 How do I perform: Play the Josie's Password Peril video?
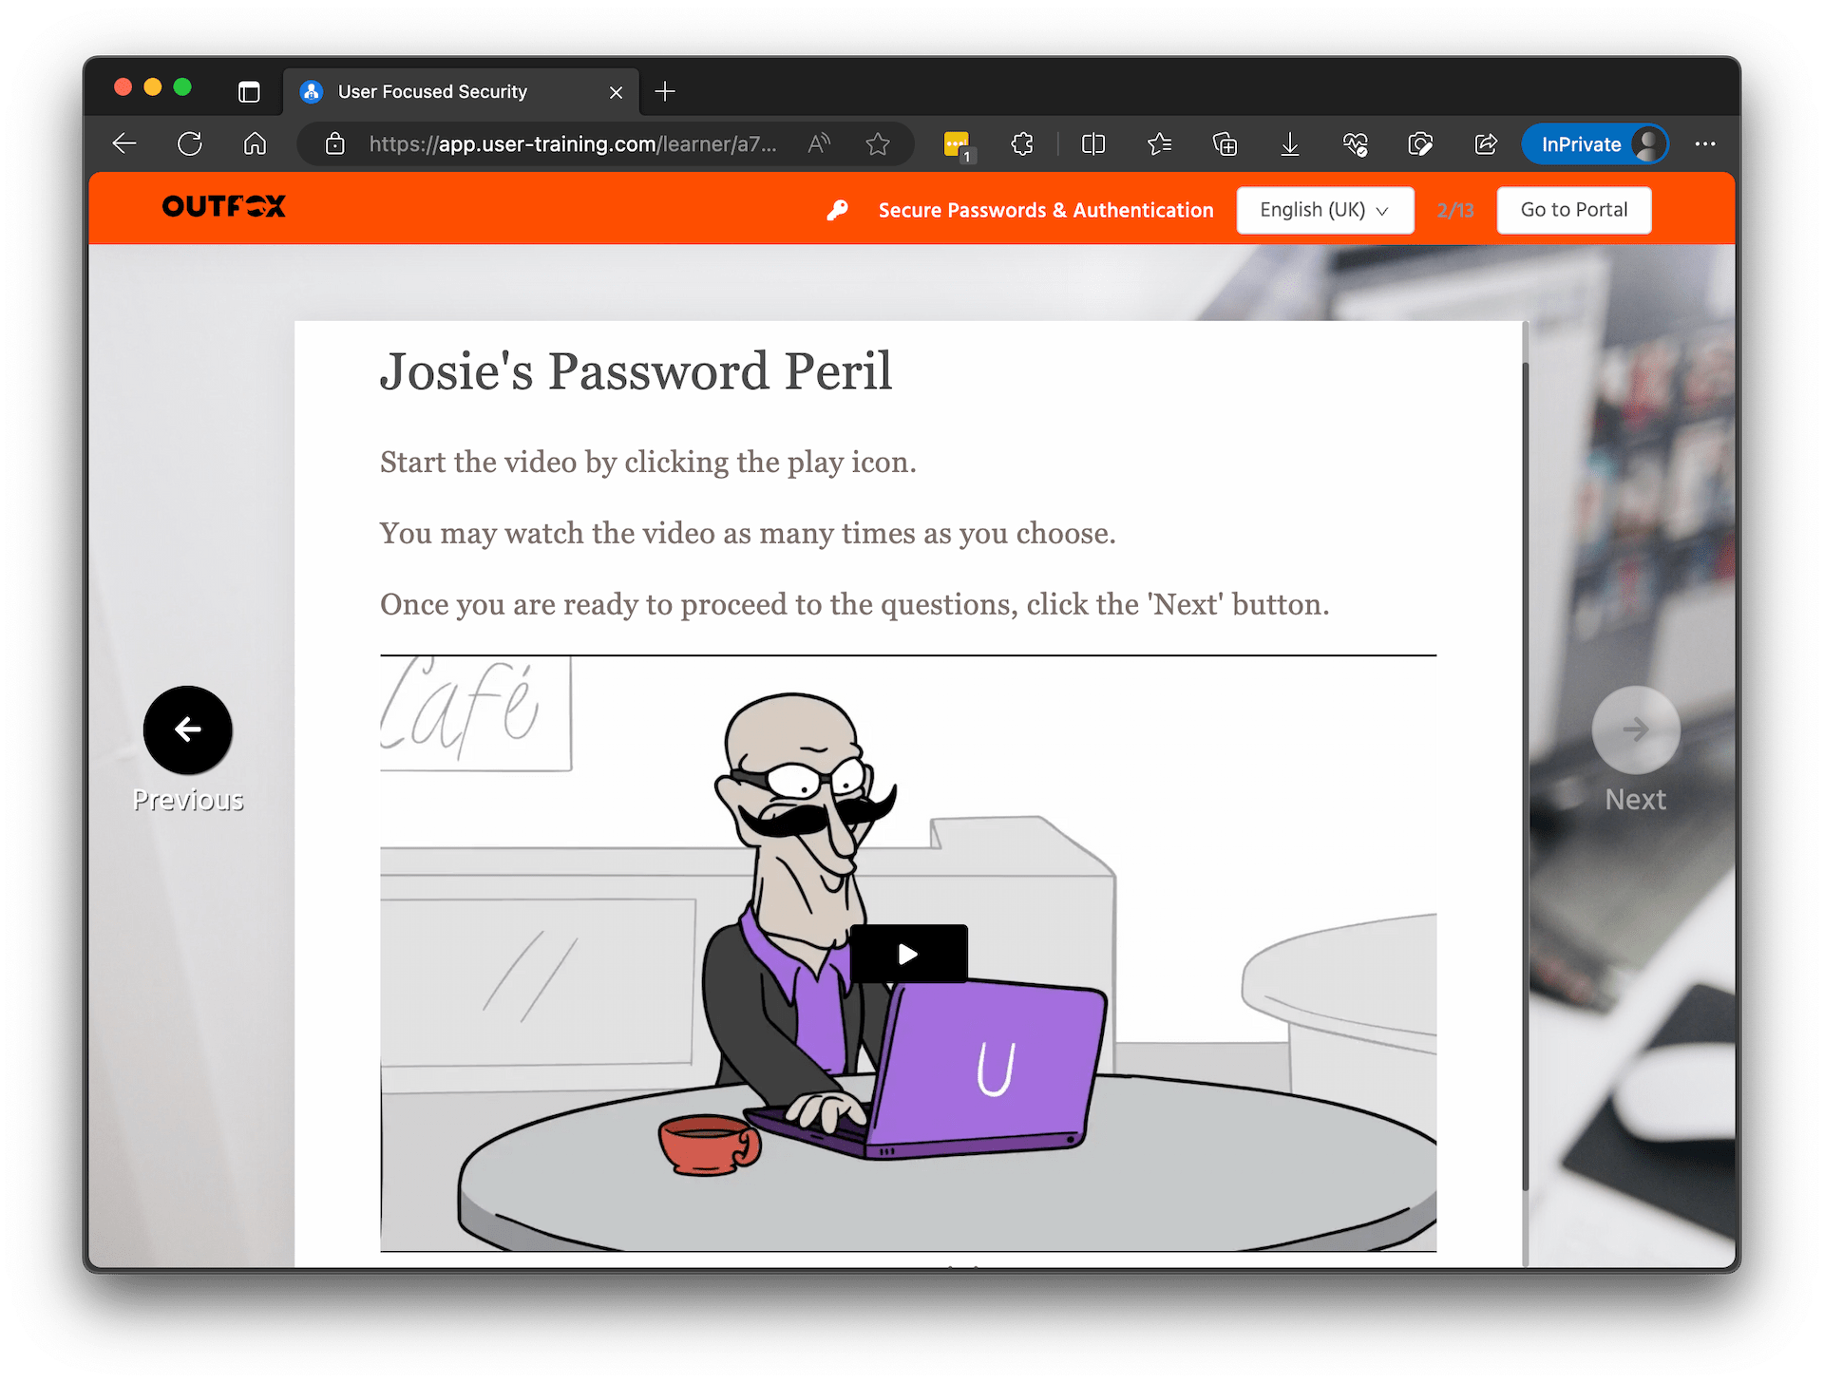click(908, 954)
